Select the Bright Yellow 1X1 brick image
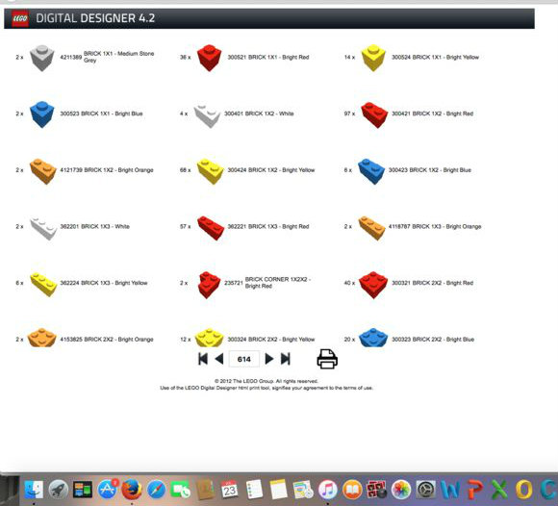The height and width of the screenshot is (506, 558). tap(373, 58)
